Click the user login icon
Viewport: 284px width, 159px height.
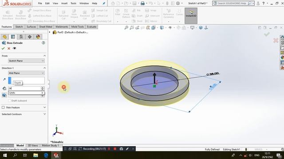(x=258, y=3)
